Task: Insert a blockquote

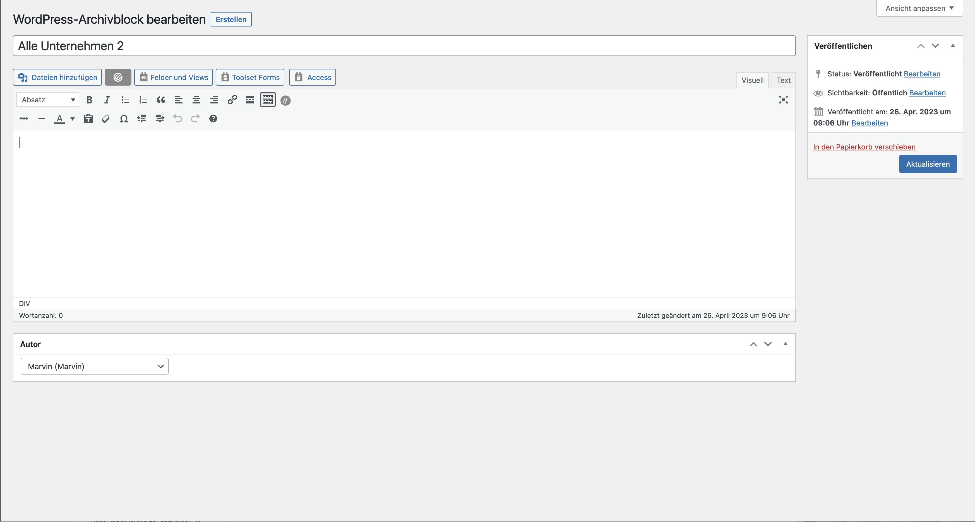Action: click(x=160, y=100)
